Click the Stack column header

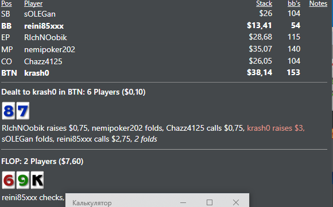pos(264,3)
